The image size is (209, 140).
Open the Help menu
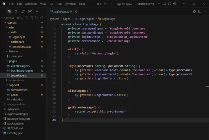[82, 4]
